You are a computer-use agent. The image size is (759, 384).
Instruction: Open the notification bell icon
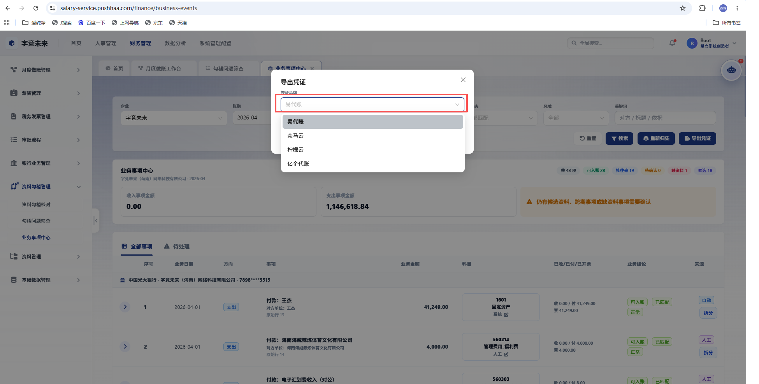click(x=672, y=43)
